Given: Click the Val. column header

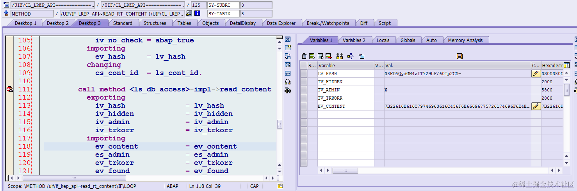Looking at the screenshot, I should click(458, 65).
